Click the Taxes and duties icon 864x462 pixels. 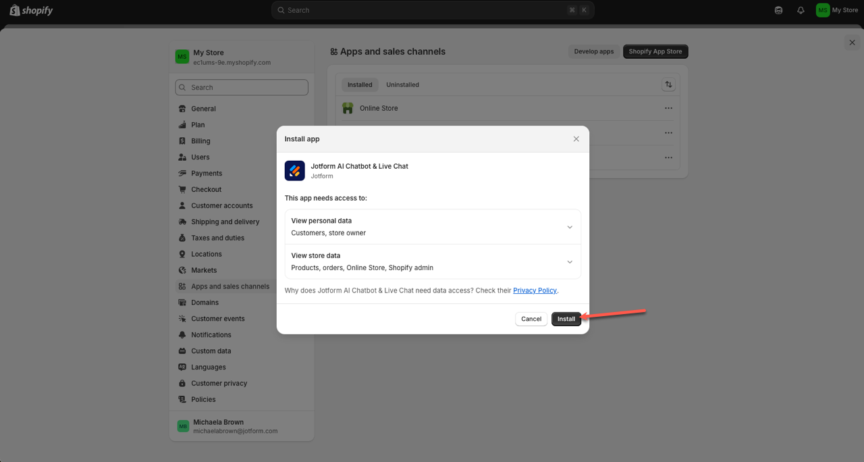coord(182,238)
